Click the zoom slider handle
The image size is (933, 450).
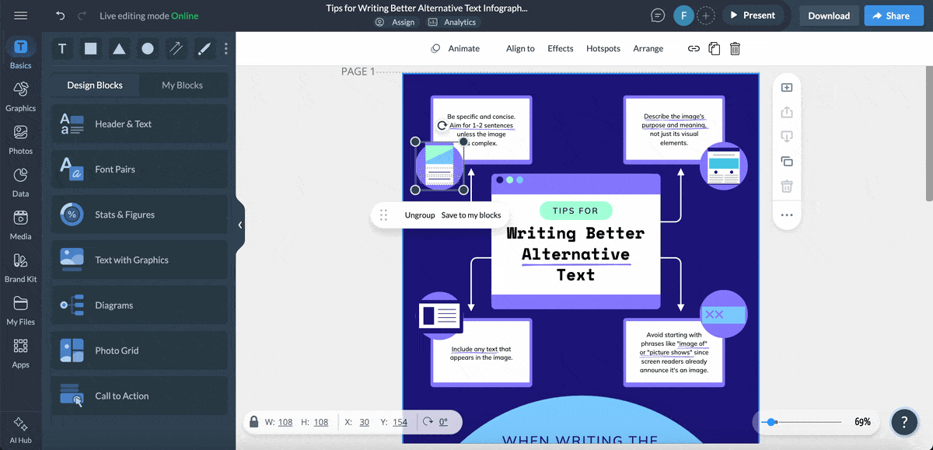[771, 422]
